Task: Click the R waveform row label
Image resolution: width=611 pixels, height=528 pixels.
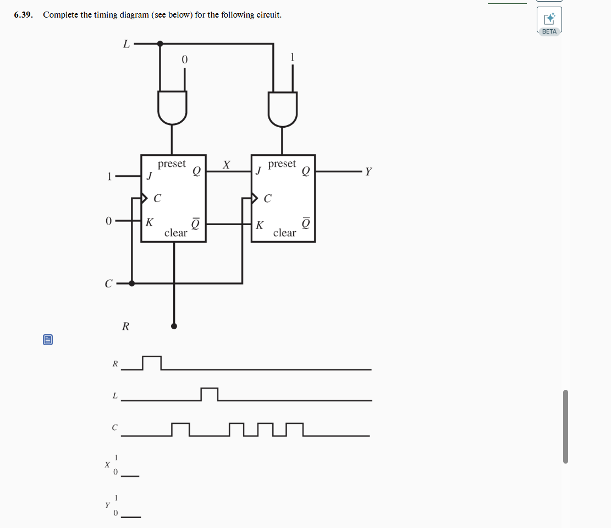Action: (115, 364)
